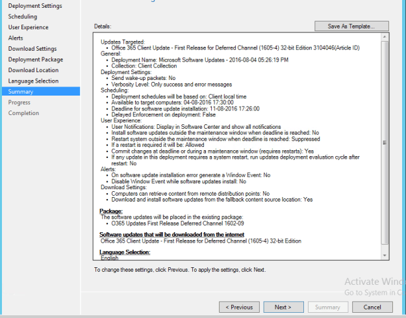The width and height of the screenshot is (406, 318).
Task: Click the User Notifications line
Action: [196, 127]
